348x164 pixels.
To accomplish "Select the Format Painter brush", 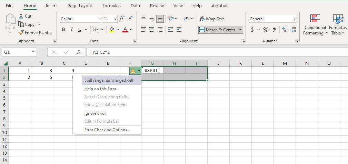I will (x=21, y=33).
